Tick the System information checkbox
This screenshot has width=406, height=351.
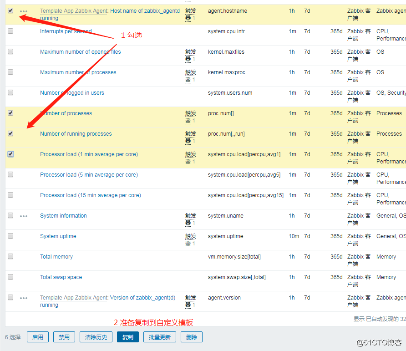10,215
